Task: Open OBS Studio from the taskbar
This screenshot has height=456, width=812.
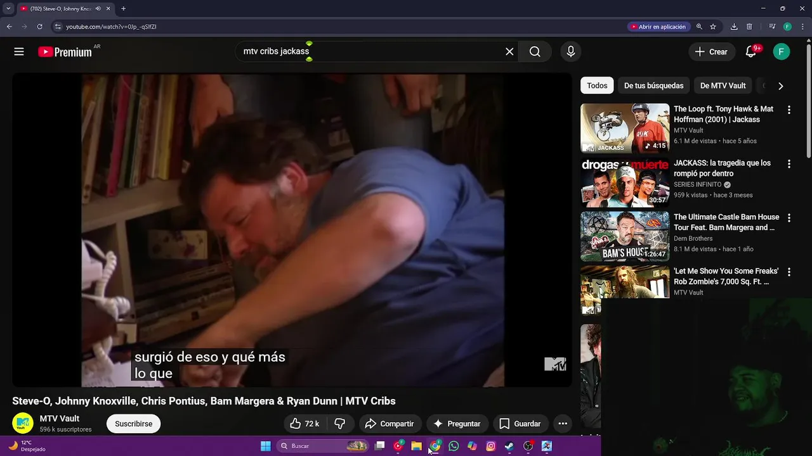Action: [528, 446]
